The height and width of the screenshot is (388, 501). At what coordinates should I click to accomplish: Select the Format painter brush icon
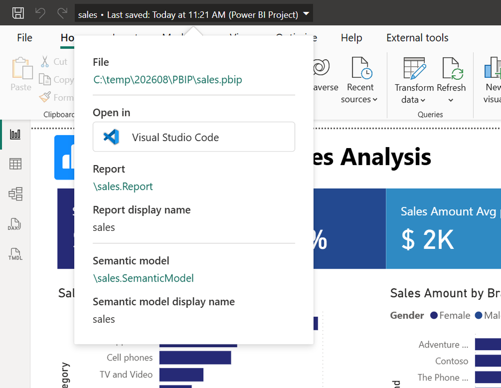tap(45, 96)
